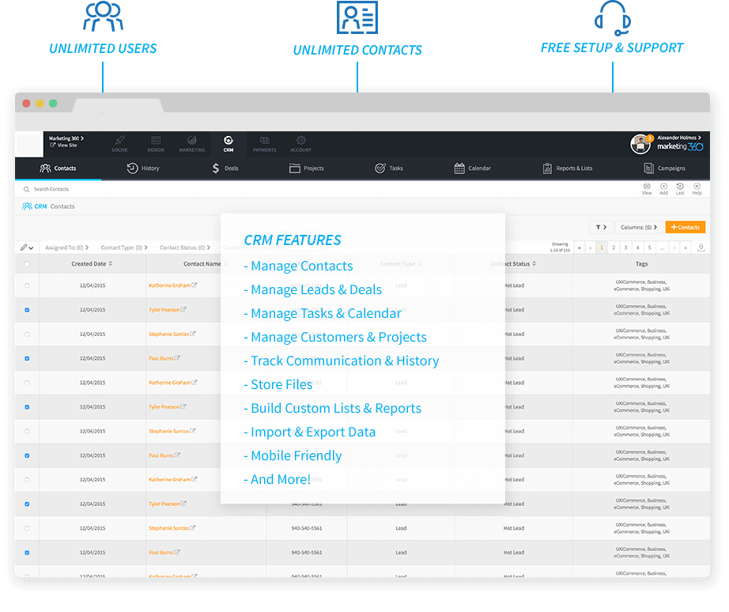The image size is (729, 612).
Task: Click the orange + Contacts button
Action: click(x=685, y=227)
